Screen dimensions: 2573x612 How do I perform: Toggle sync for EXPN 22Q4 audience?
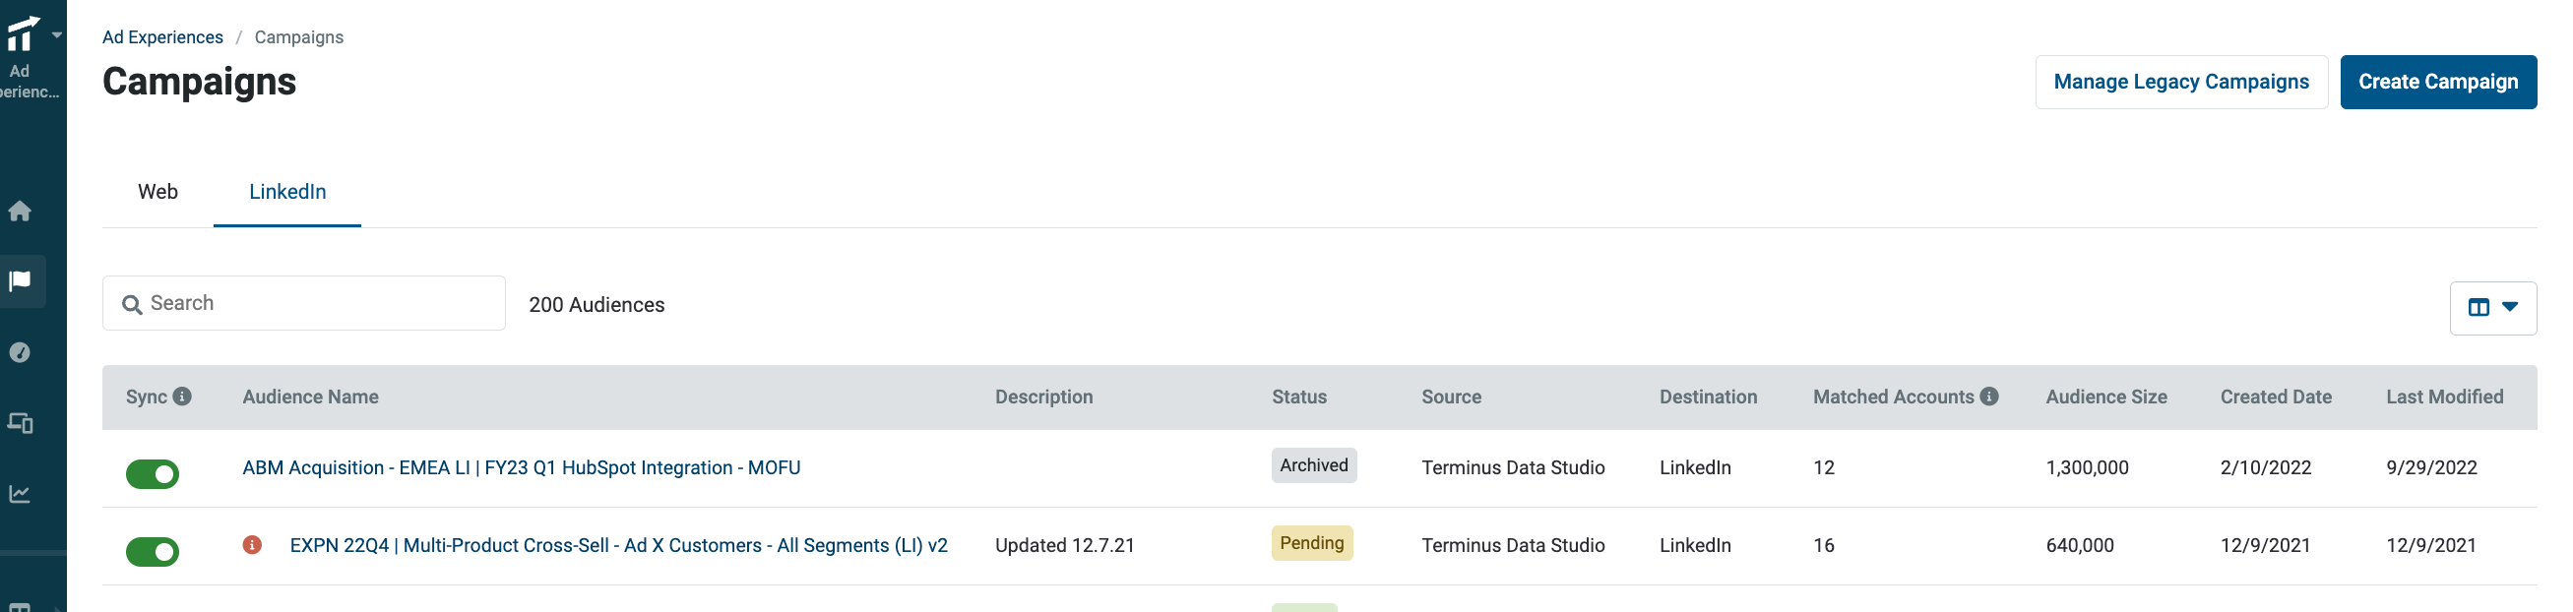click(152, 551)
